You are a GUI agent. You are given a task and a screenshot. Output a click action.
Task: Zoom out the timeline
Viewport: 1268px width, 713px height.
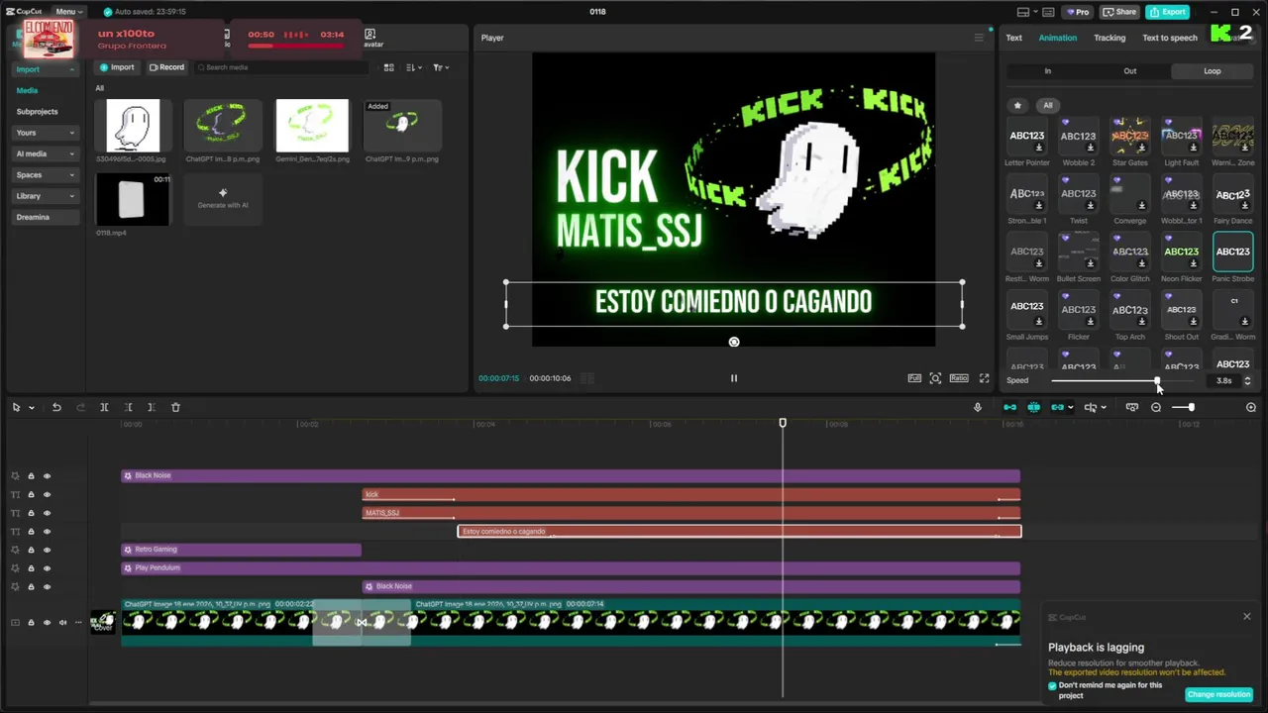click(x=1156, y=407)
